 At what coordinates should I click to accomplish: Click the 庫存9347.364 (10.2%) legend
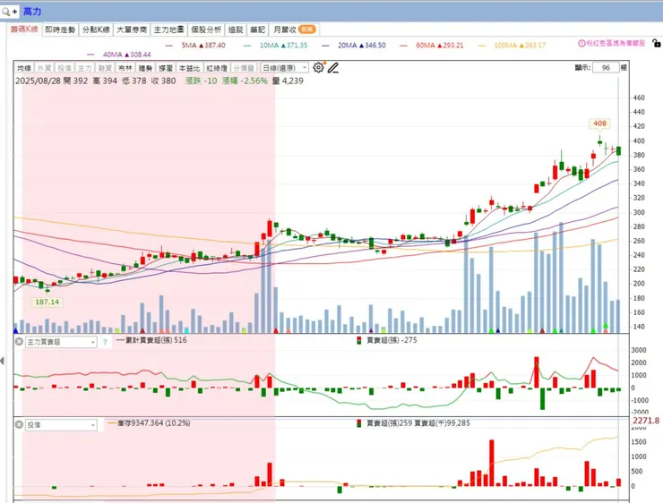coord(149,422)
